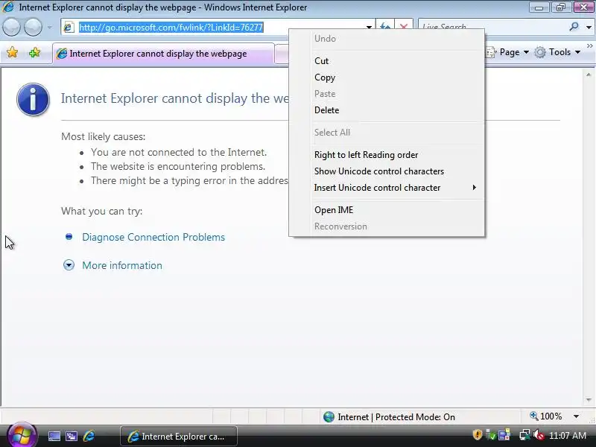Click the browser Back arrow button
Viewport: 596px width, 447px height.
pos(11,27)
